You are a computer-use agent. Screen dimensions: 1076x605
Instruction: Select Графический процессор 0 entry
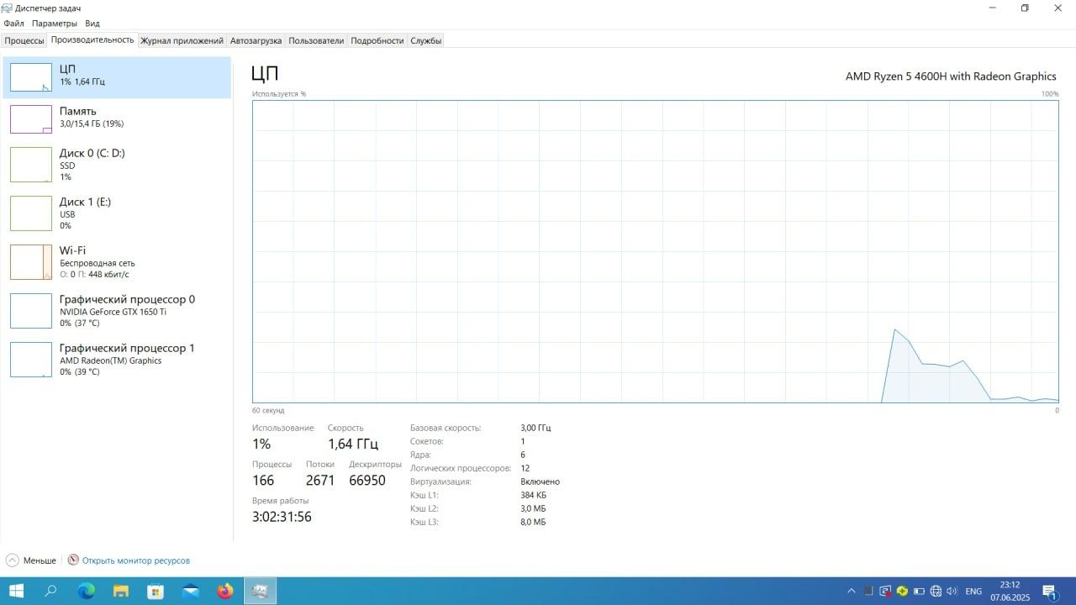click(x=117, y=311)
